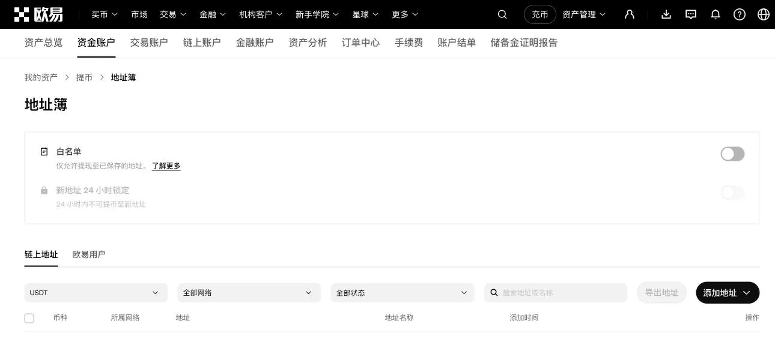Expand the 买币 menu

click(105, 14)
